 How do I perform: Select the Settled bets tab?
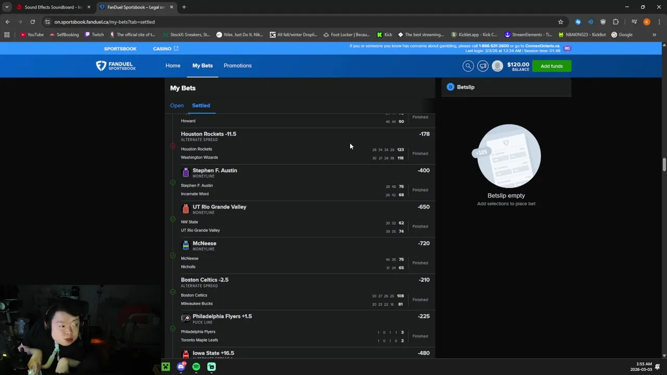[x=201, y=105]
